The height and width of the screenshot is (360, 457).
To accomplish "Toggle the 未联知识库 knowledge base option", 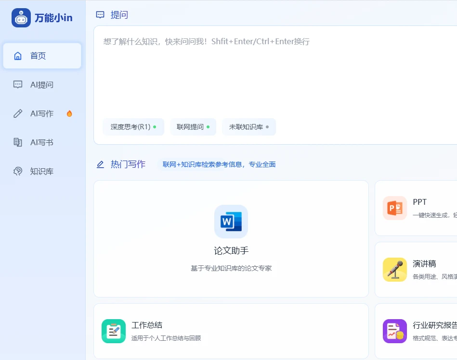I will [249, 127].
